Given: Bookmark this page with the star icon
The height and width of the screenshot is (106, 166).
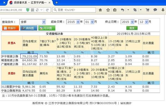Looking at the screenshot, I should click(x=108, y=10).
